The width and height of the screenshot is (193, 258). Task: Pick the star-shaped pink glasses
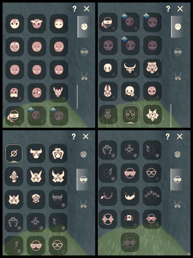(x=108, y=219)
